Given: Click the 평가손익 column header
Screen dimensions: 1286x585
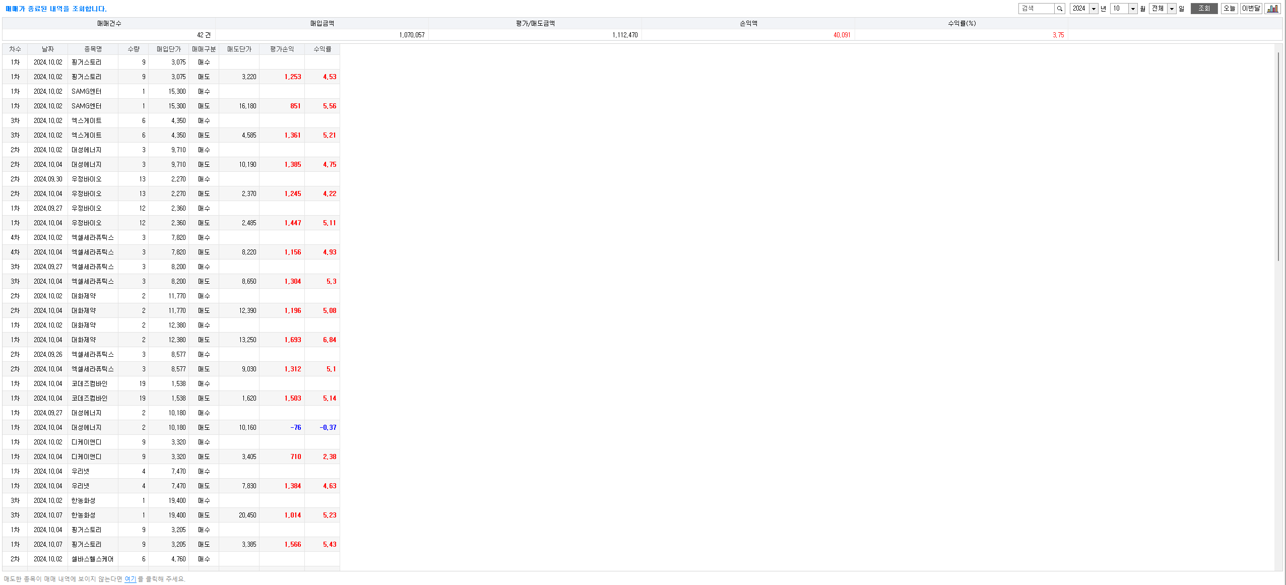Looking at the screenshot, I should point(282,49).
